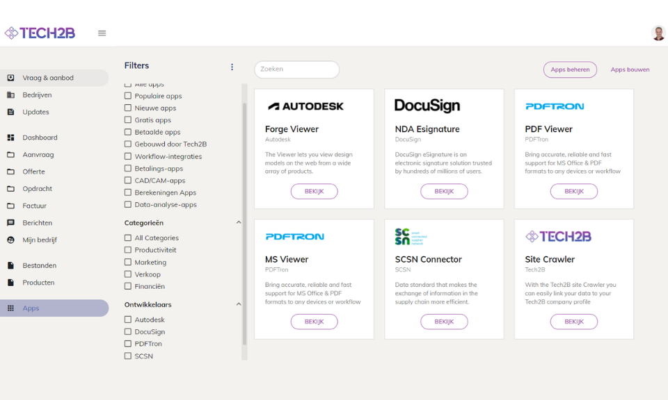This screenshot has width=668, height=400.
Task: Click the Berichten message icon
Action: 10,223
